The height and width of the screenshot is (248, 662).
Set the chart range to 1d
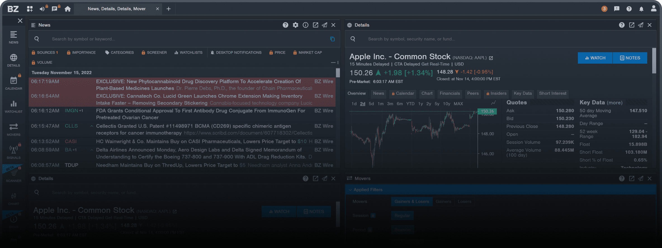click(354, 104)
